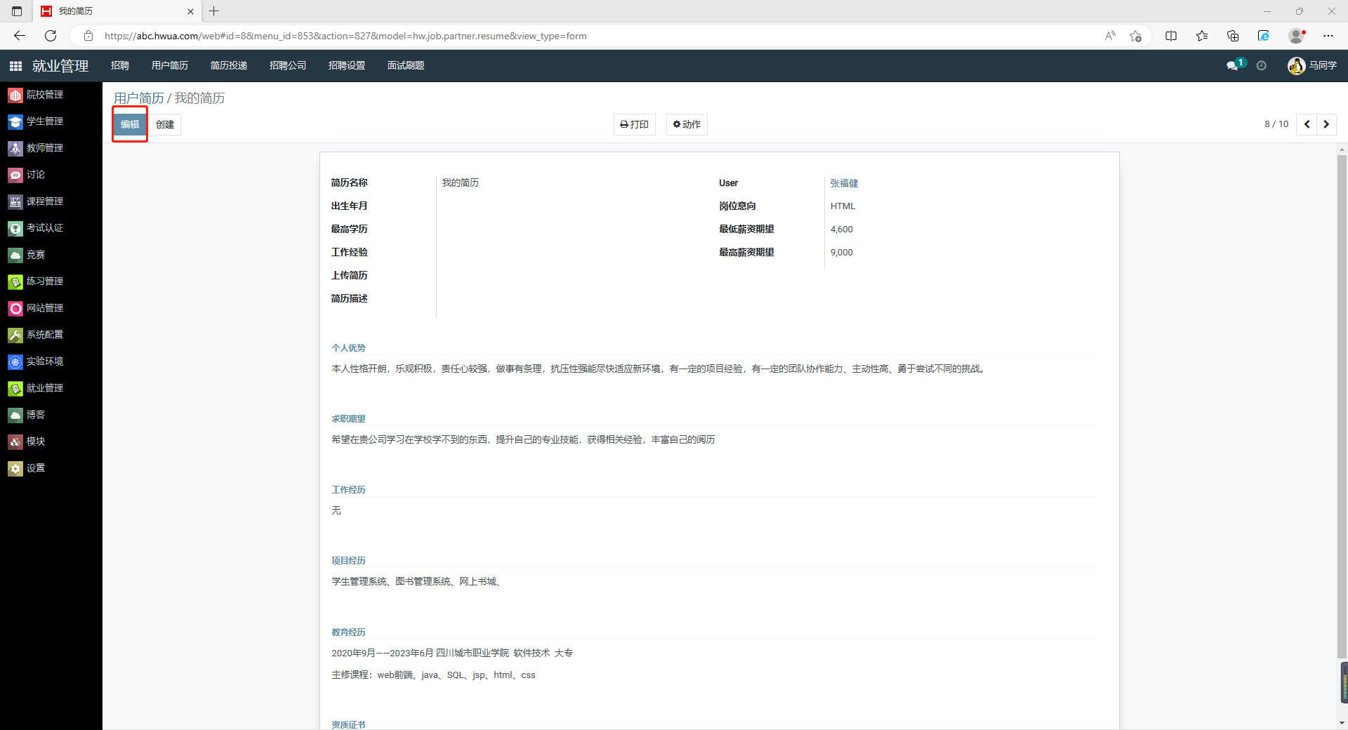Open the 简历投递 menu

[229, 65]
